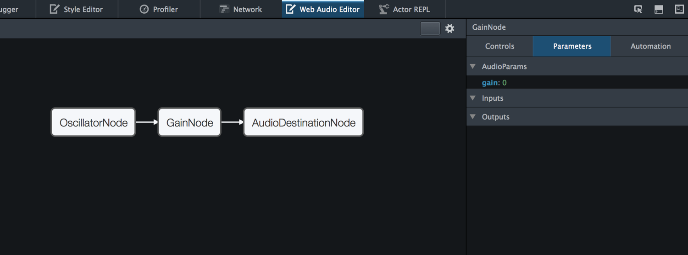Open responsive design mode icon

pos(679,9)
